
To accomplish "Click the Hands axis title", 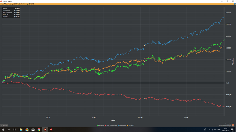I will (x=113, y=120).
